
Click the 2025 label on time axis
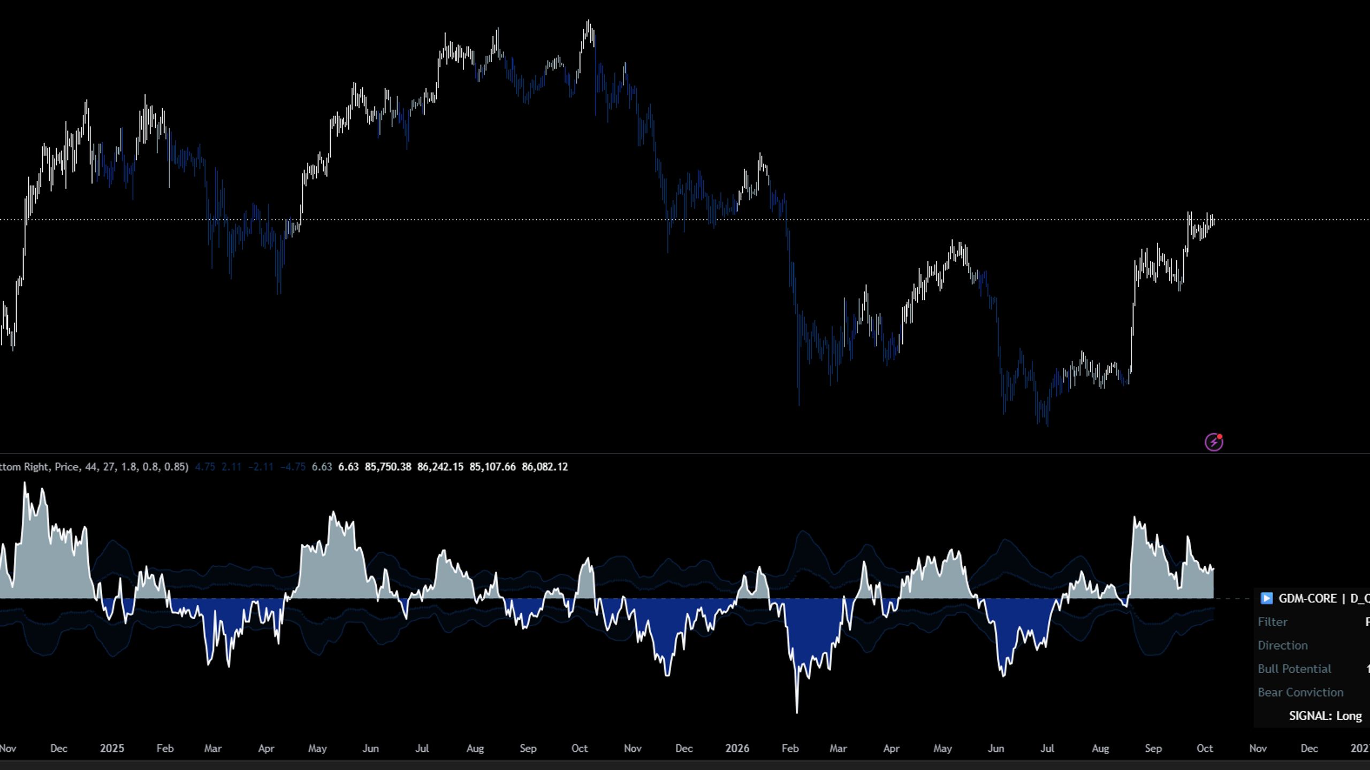tap(112, 749)
